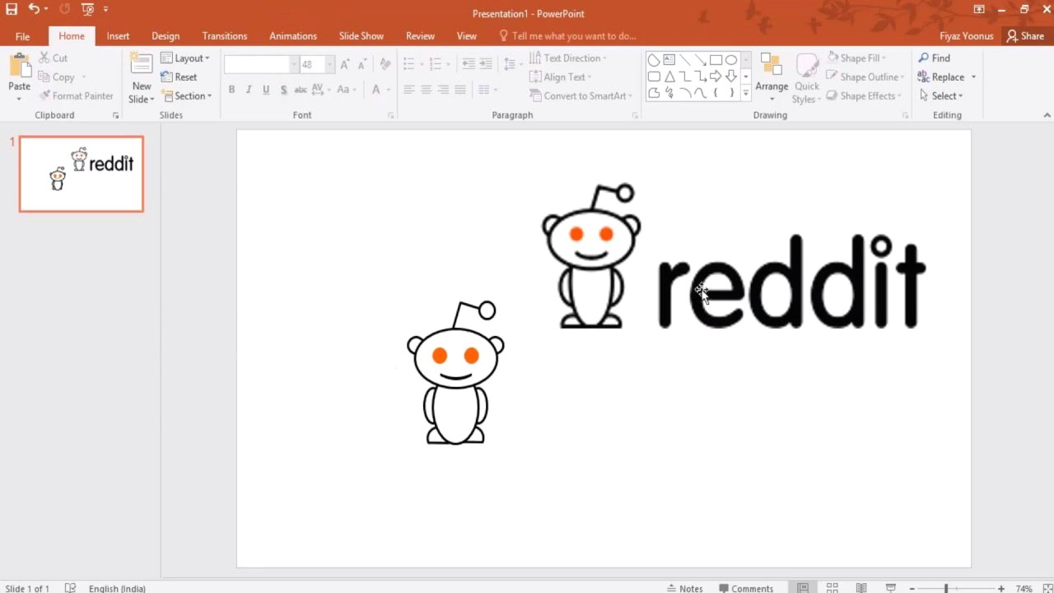The image size is (1054, 593).
Task: Switch to the Animations tab
Action: 293,36
